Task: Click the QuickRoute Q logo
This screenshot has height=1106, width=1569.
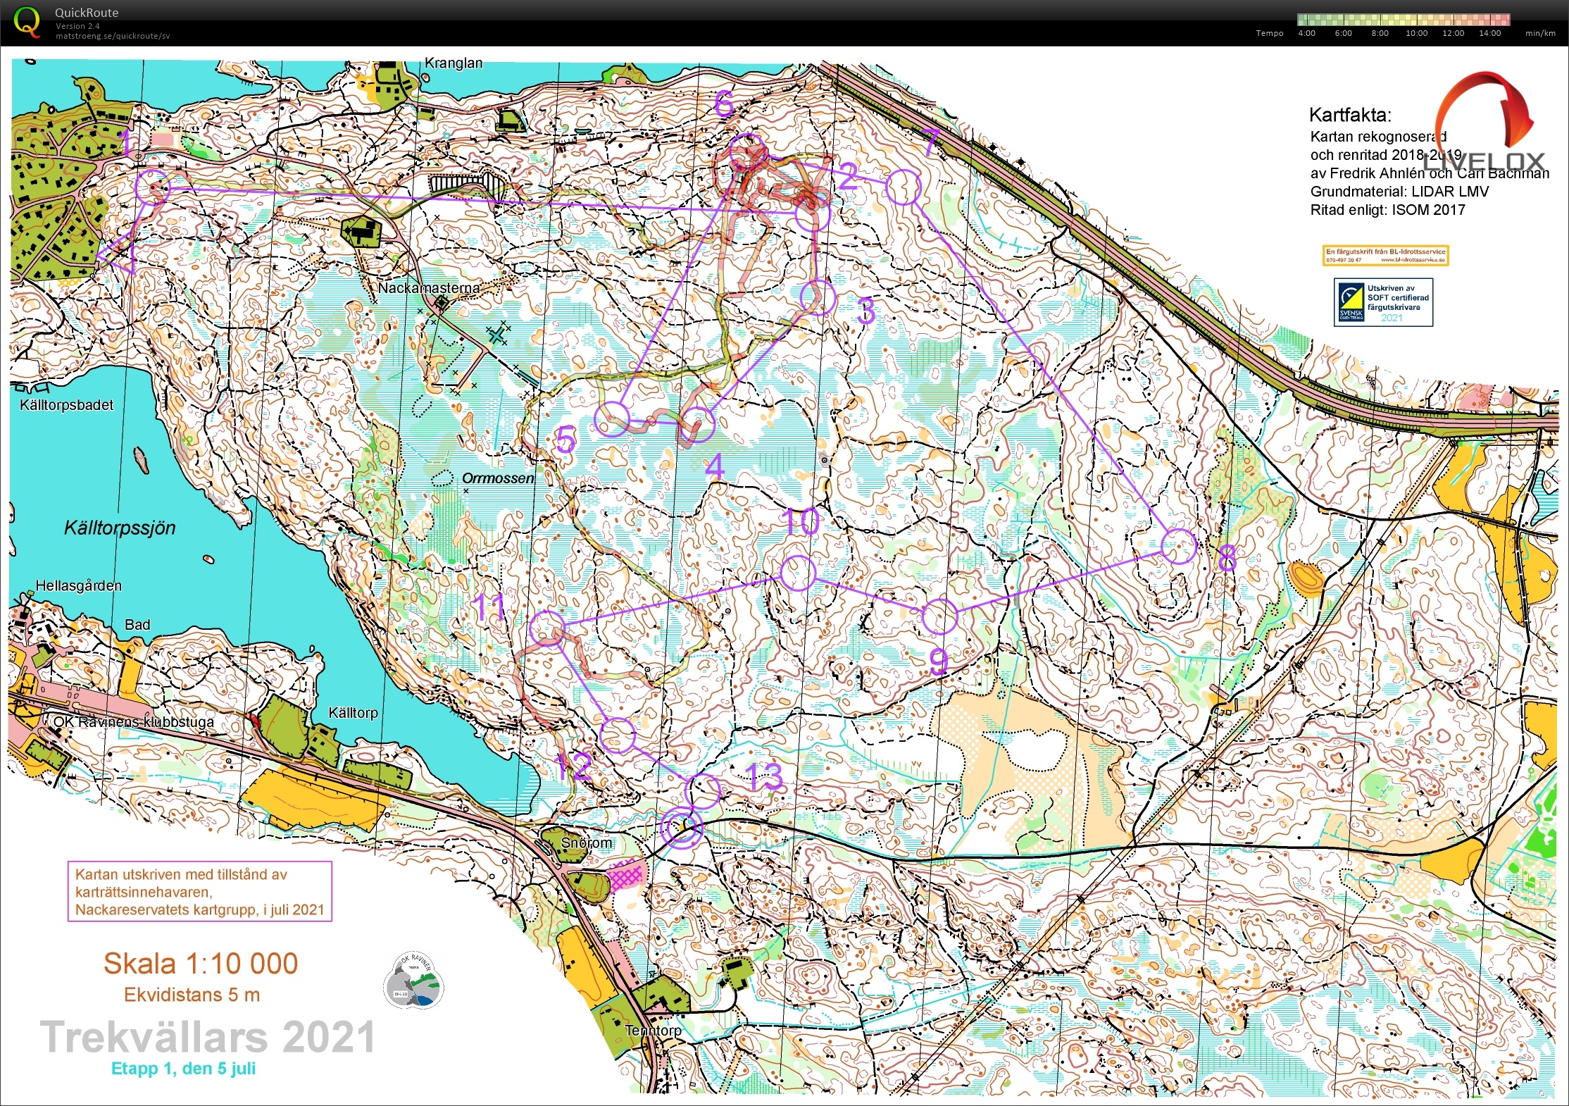Action: (x=27, y=23)
